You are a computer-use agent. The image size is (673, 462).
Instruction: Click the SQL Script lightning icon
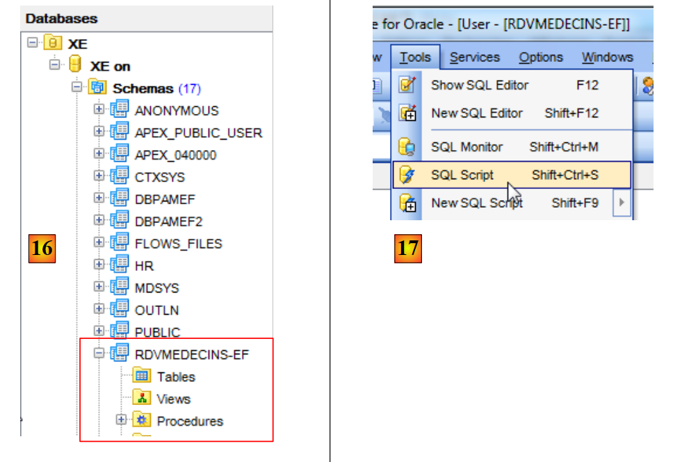click(x=407, y=176)
